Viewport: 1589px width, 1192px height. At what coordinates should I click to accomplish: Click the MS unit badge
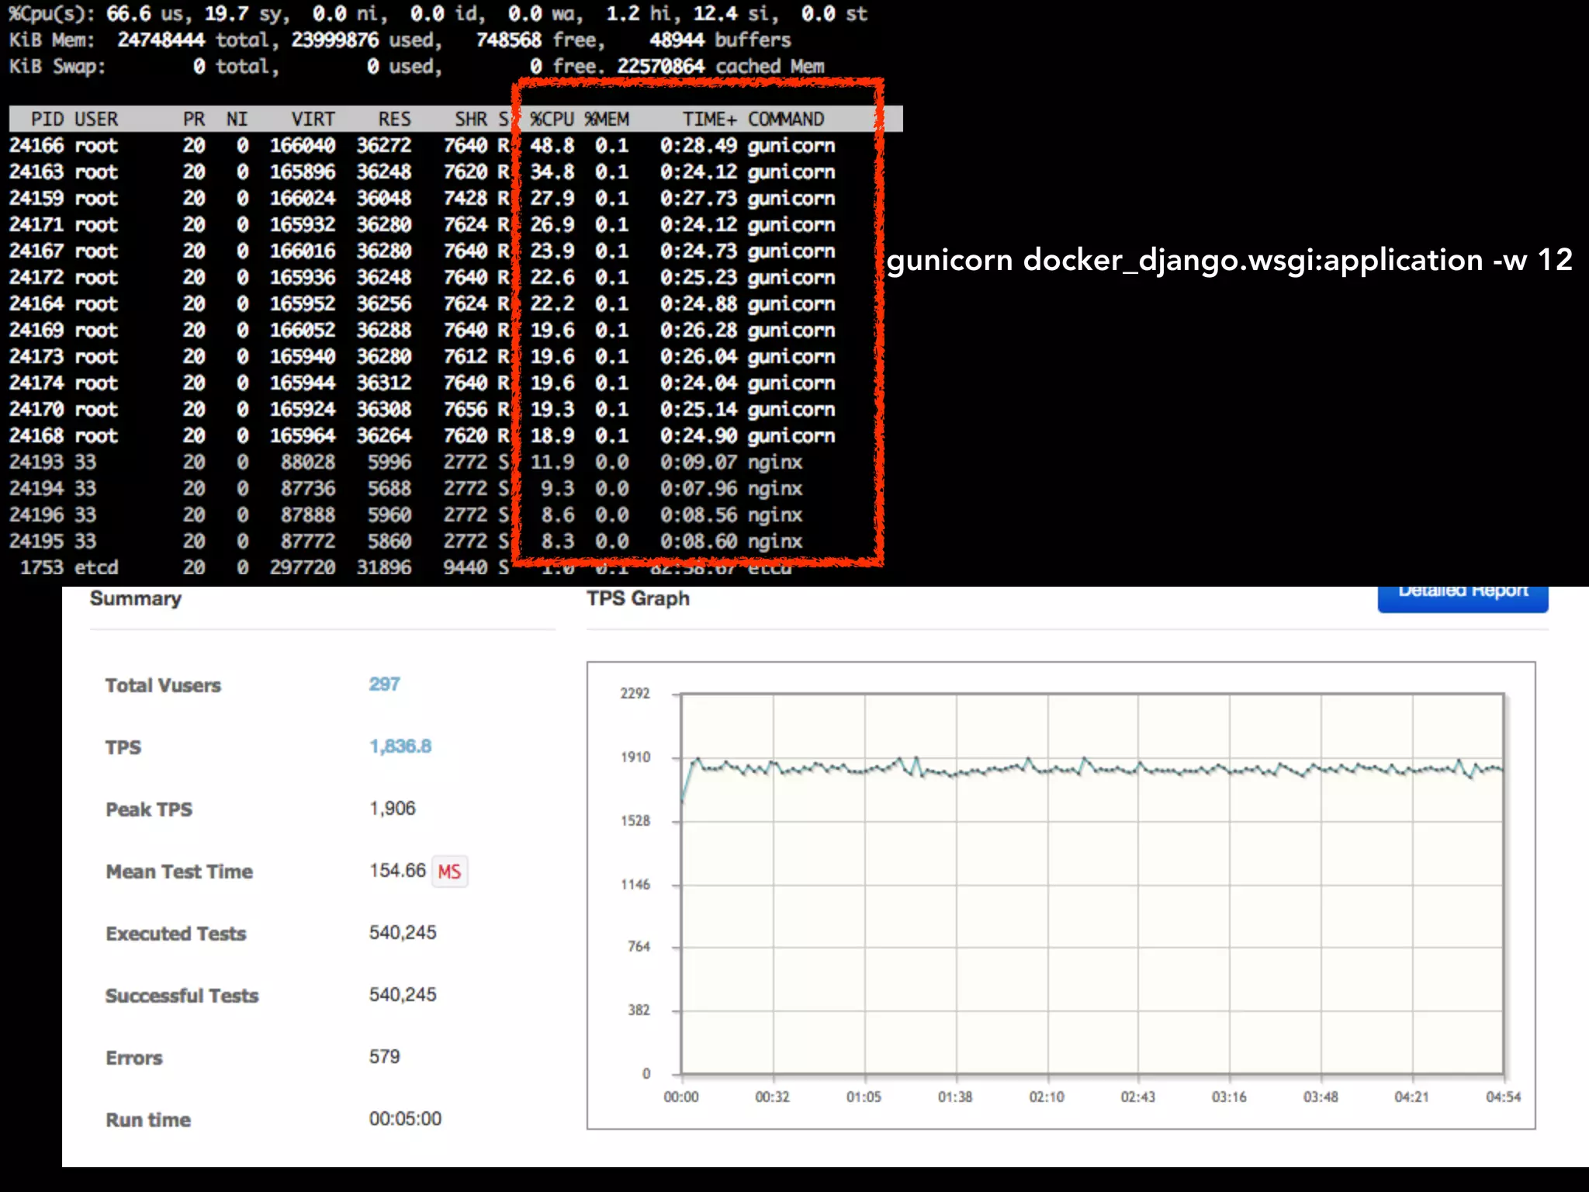pyautogui.click(x=449, y=871)
